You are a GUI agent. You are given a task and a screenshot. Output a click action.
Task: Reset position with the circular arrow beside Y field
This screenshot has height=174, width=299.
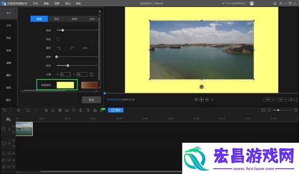(x=92, y=74)
